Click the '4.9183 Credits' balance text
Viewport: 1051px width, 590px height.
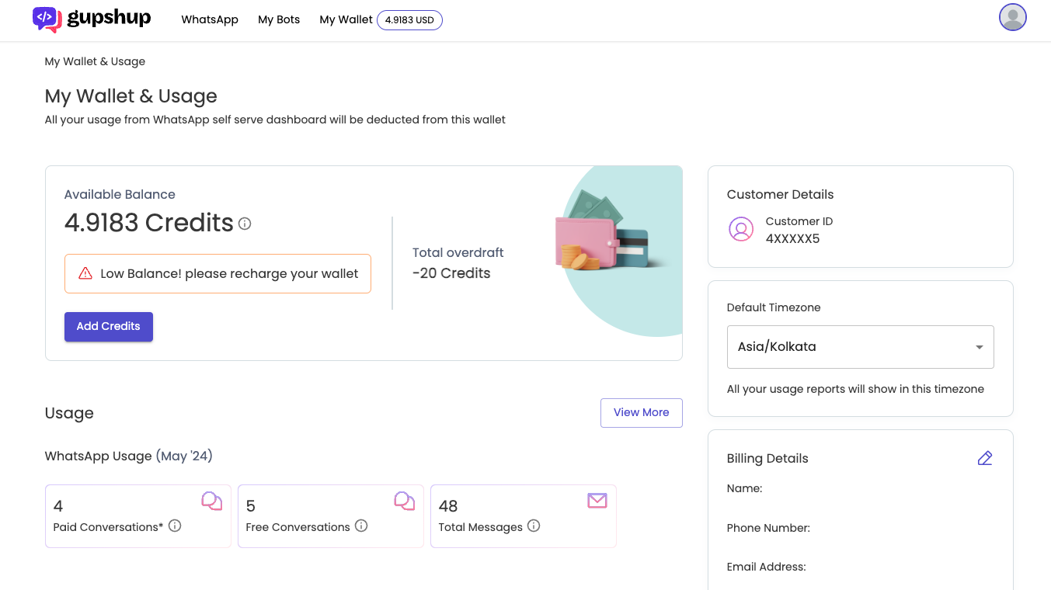tap(149, 223)
